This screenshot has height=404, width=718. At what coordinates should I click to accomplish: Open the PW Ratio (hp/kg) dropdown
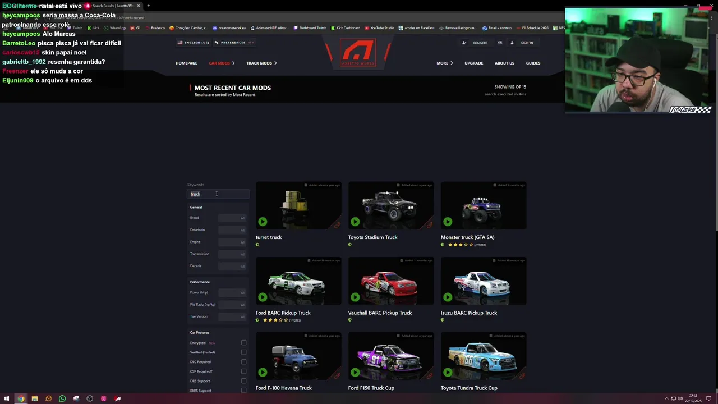[232, 305]
